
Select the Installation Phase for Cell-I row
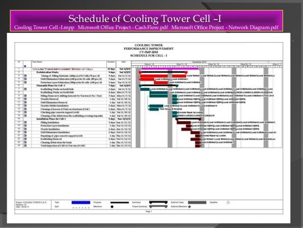(x=73, y=119)
